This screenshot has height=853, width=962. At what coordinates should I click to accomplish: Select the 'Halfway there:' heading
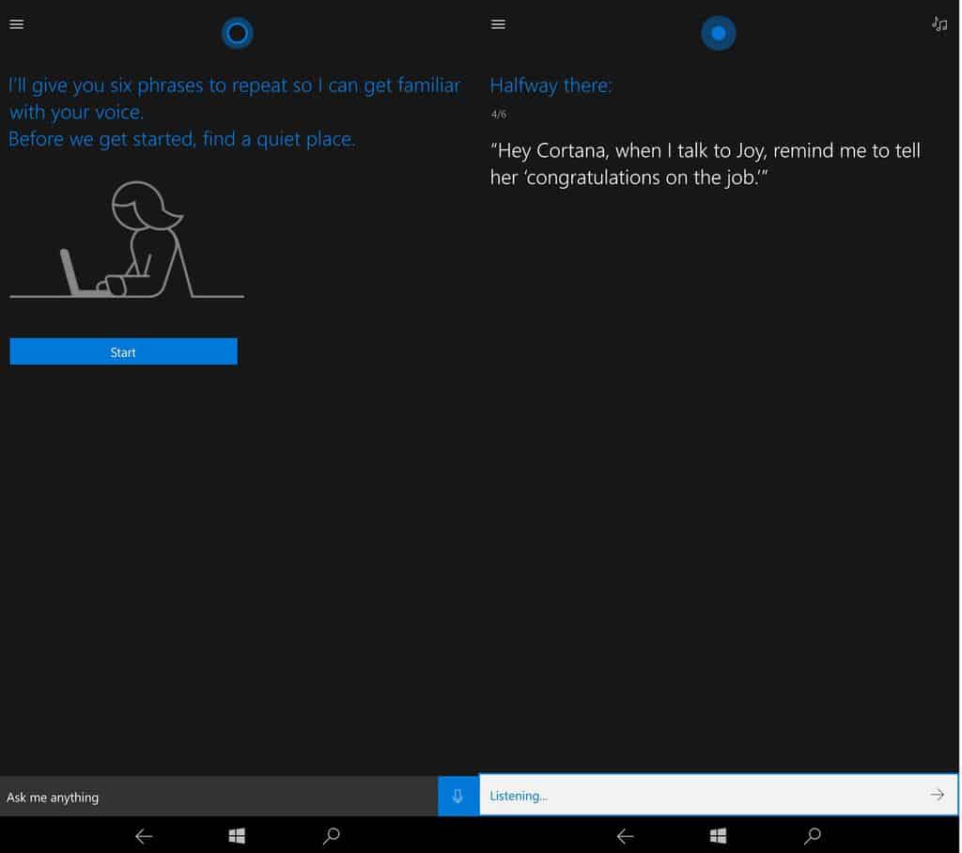(551, 85)
